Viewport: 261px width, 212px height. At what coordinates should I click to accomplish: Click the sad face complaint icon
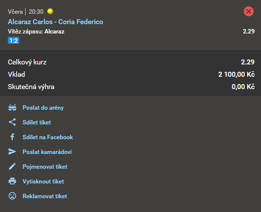pyautogui.click(x=12, y=196)
